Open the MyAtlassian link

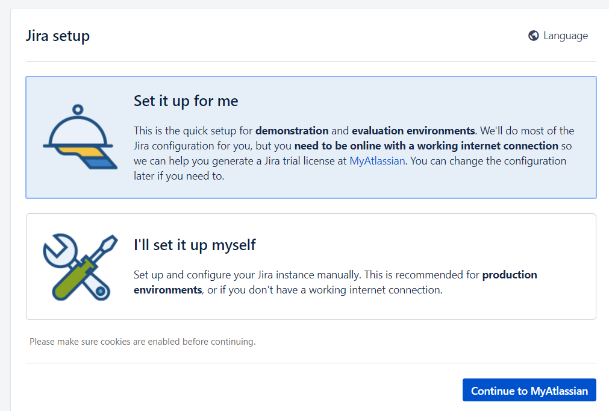(x=376, y=161)
